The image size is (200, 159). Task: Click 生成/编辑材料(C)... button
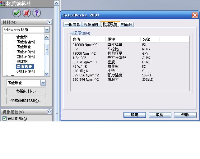pyautogui.click(x=26, y=101)
